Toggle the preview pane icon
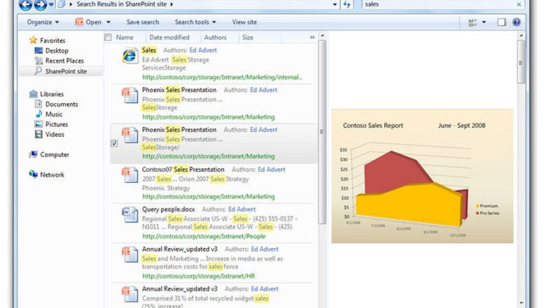This screenshot has height=308, width=549. 502,22
